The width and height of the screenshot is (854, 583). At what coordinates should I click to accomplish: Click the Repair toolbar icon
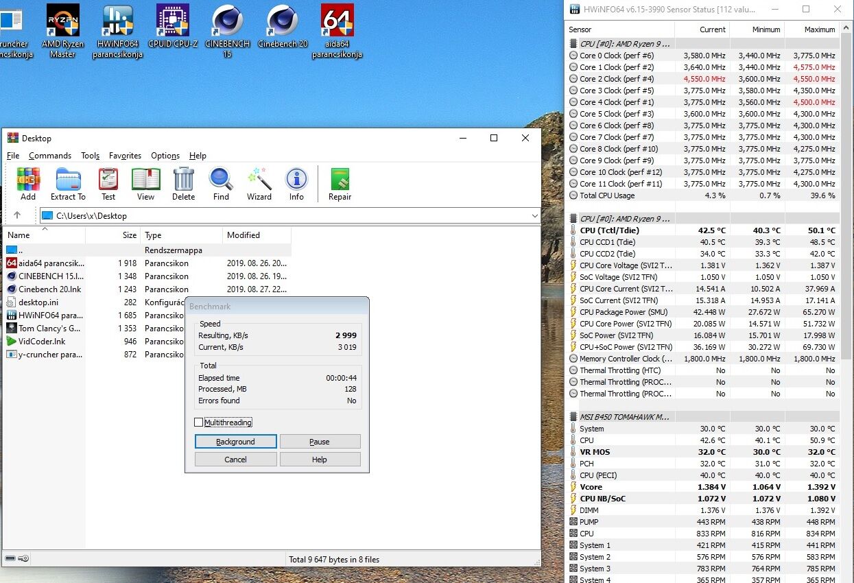click(x=340, y=185)
